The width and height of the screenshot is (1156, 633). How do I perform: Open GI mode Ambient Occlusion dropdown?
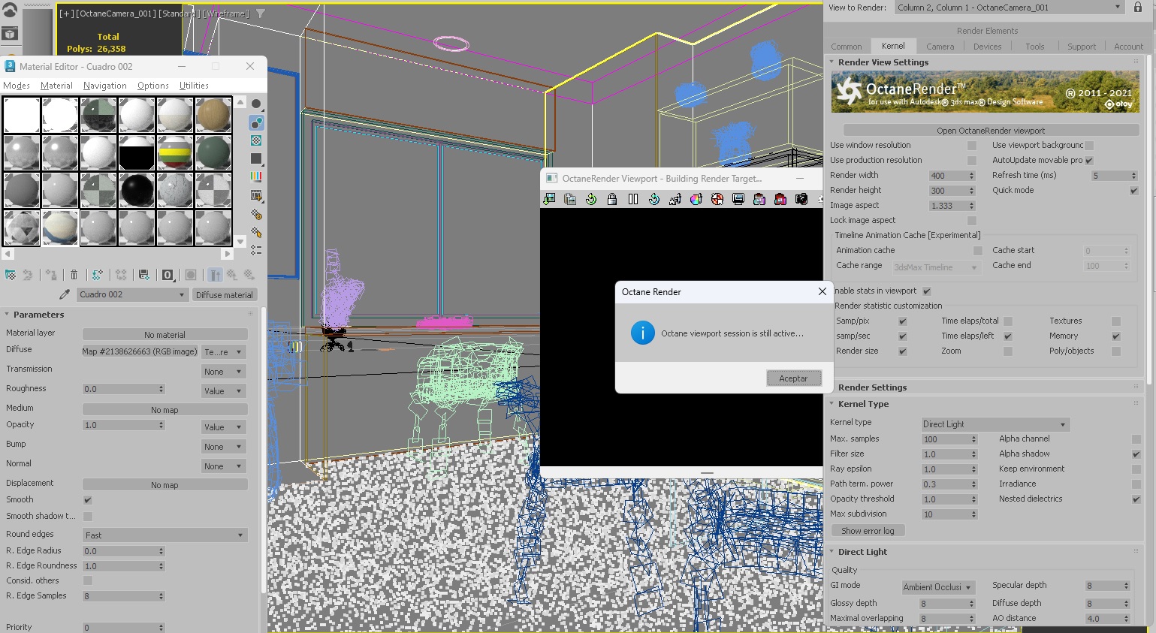tap(938, 587)
